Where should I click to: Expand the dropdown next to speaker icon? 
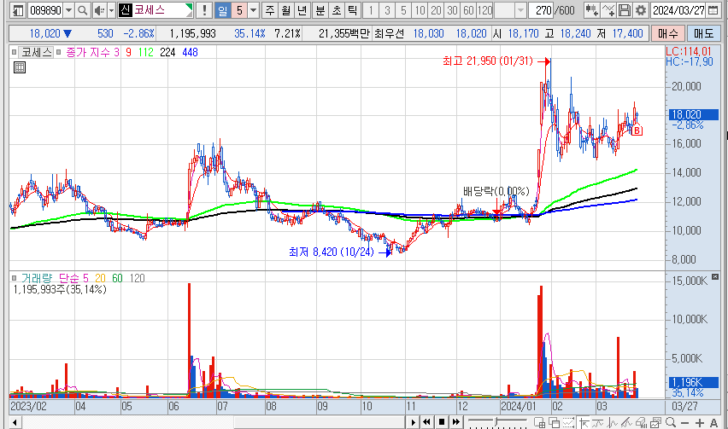tap(111, 9)
